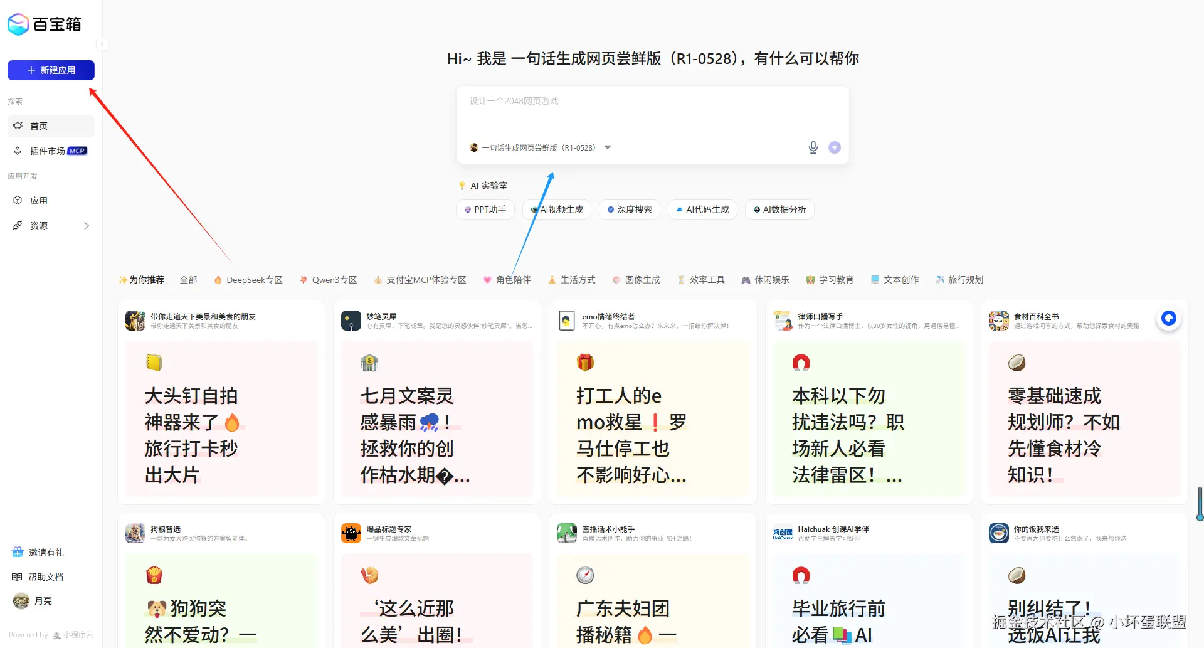This screenshot has width=1204, height=648.
Task: Open the Haichuak 创课AI学伴 app avatar
Action: (x=783, y=533)
